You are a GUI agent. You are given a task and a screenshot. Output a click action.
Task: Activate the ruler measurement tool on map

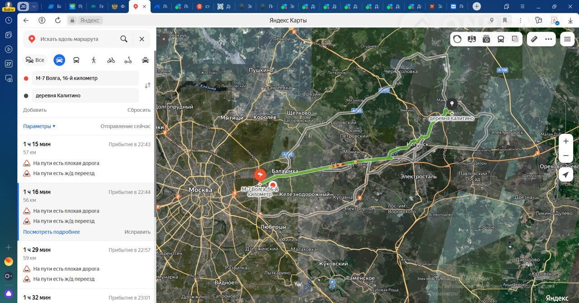click(534, 39)
